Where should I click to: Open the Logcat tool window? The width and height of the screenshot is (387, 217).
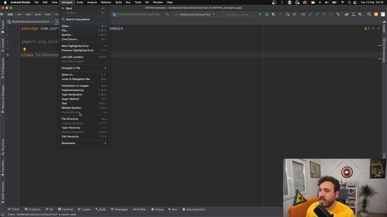pos(84,209)
